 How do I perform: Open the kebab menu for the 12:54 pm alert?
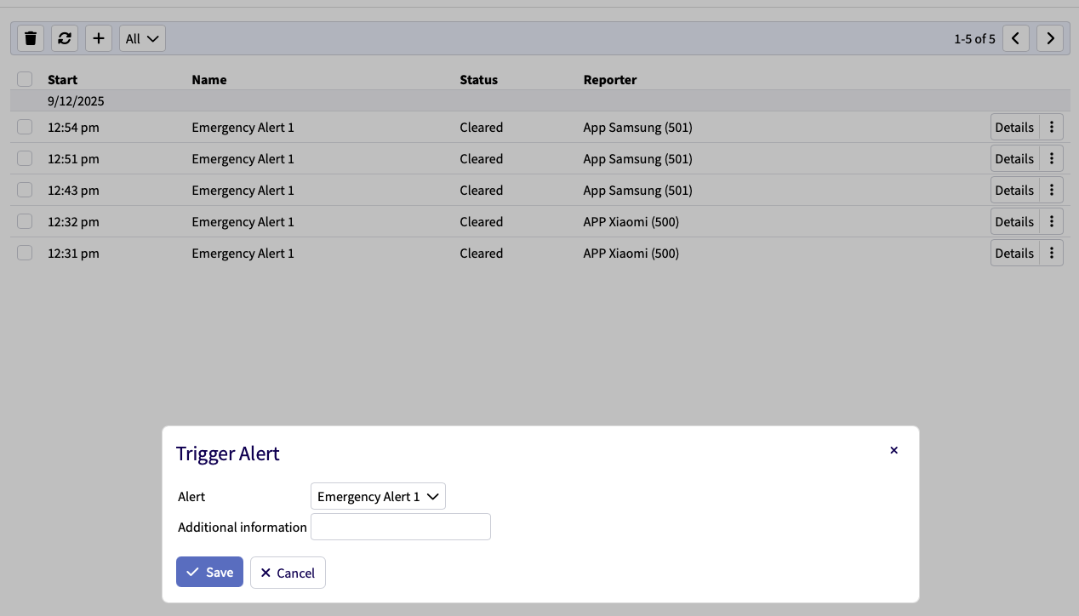[x=1052, y=127]
